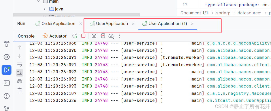Open the more actions vertical dots menu
This screenshot has width=271, height=111.
click(x=119, y=36)
